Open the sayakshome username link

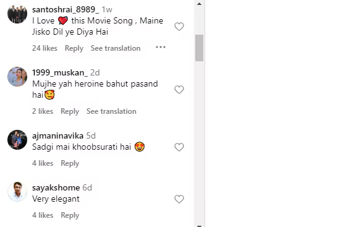[56, 188]
